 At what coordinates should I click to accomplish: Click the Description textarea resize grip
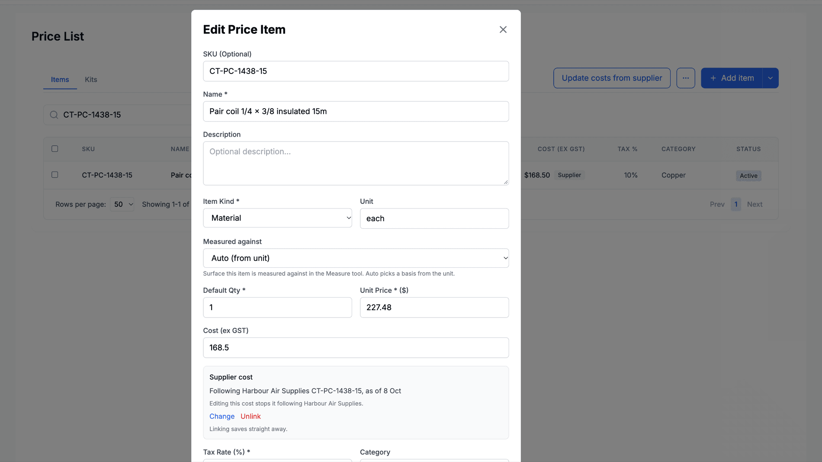coord(505,182)
